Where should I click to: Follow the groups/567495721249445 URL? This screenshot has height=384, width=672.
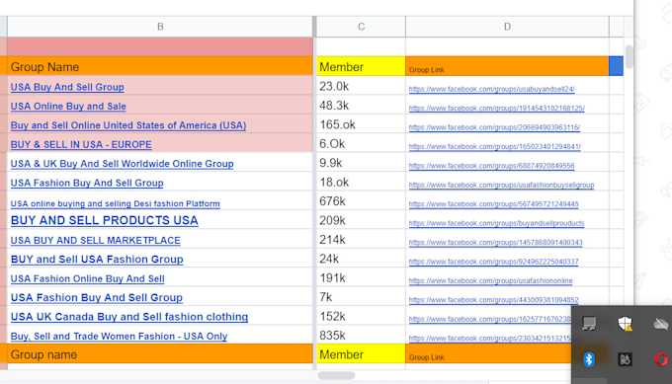(494, 204)
